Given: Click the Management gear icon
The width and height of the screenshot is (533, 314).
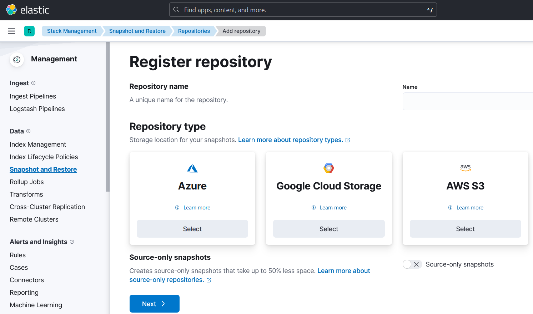Looking at the screenshot, I should (17, 60).
